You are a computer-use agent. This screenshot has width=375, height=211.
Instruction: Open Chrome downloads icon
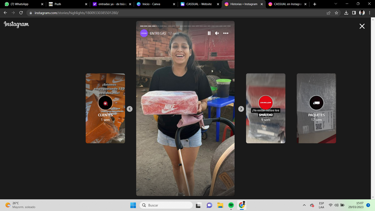pos(346,13)
